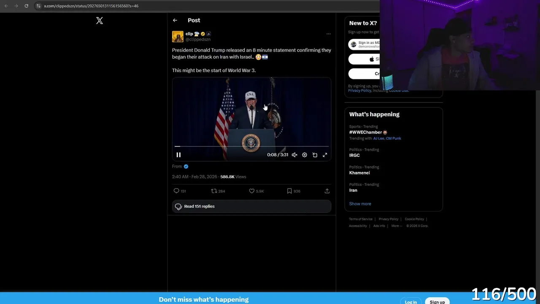Image resolution: width=540 pixels, height=304 pixels.
Task: Click the gold verified badge beside clip
Action: (203, 34)
